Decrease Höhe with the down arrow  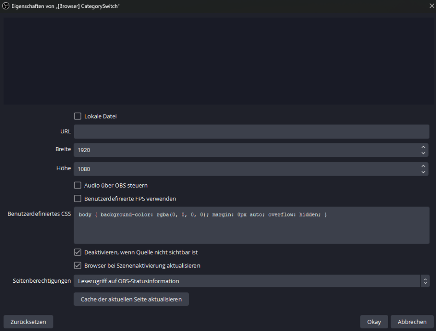pos(423,172)
